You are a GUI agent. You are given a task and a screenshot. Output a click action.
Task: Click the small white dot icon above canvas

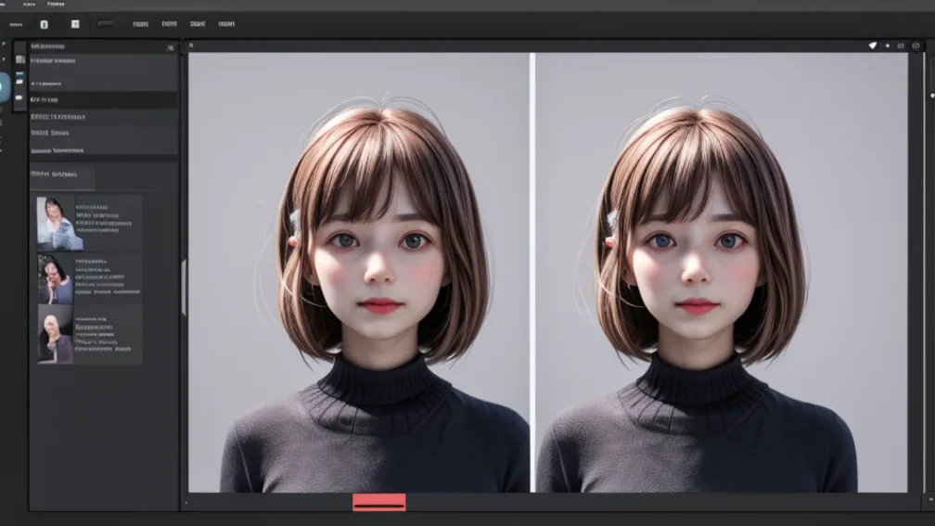coord(888,45)
